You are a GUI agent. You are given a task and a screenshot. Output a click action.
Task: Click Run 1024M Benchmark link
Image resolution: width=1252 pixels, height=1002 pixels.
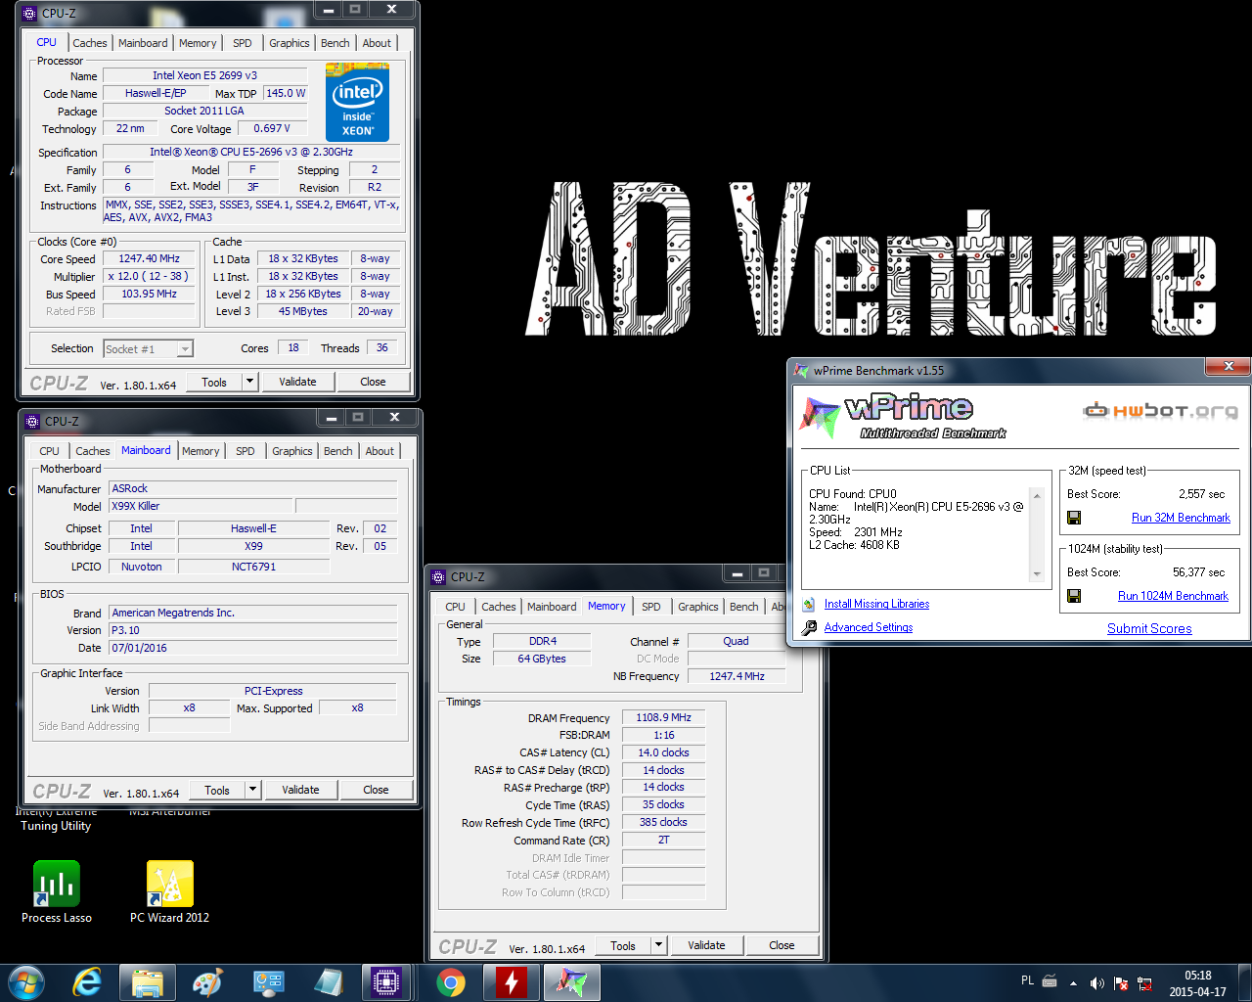(x=1173, y=596)
